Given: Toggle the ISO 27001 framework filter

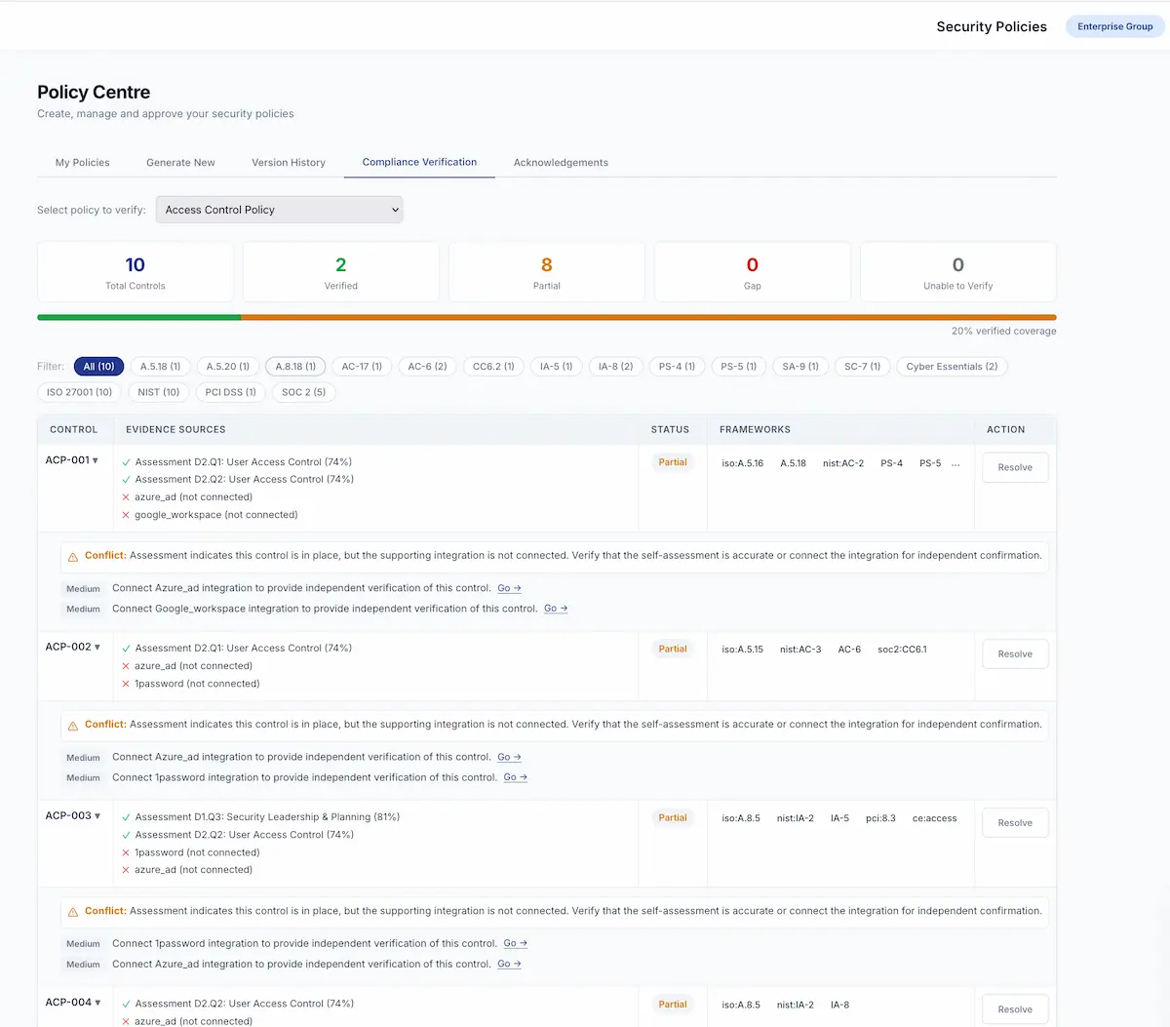Looking at the screenshot, I should point(78,391).
